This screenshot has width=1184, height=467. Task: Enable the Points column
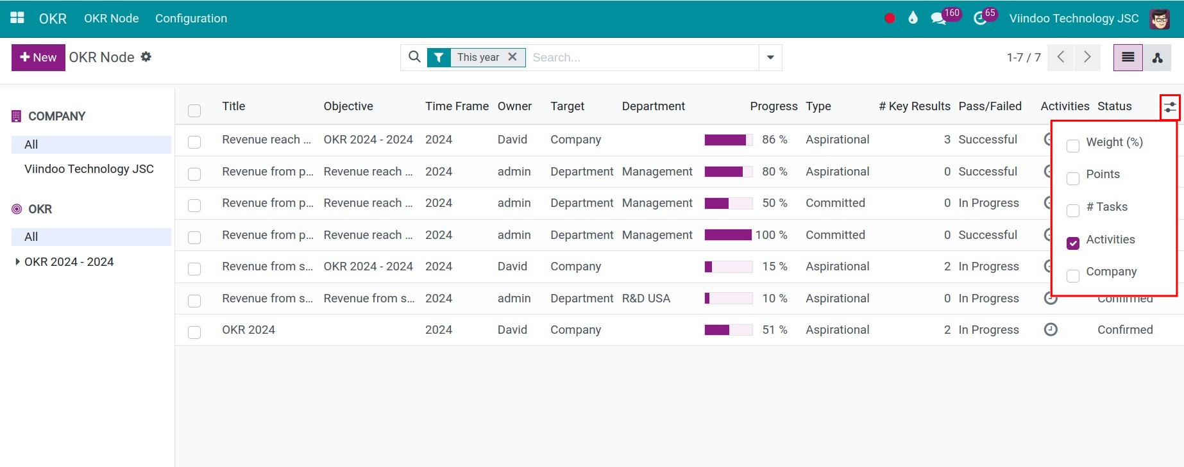1072,178
